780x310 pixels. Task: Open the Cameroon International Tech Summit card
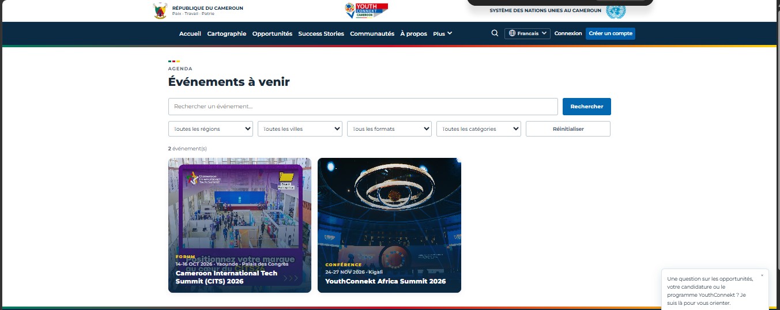[x=240, y=225]
